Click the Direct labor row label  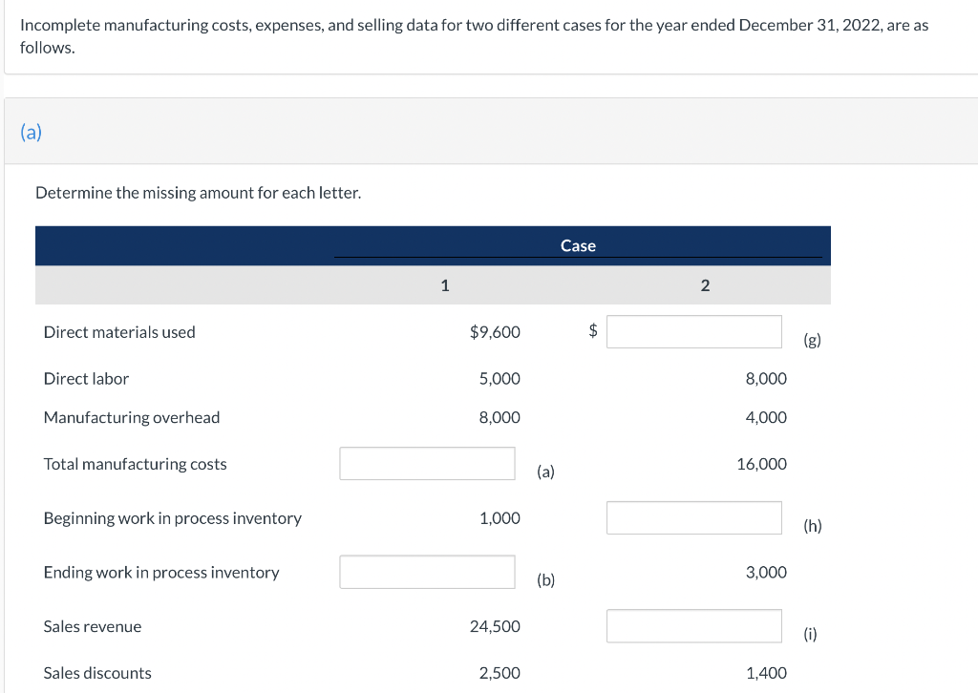pos(86,379)
